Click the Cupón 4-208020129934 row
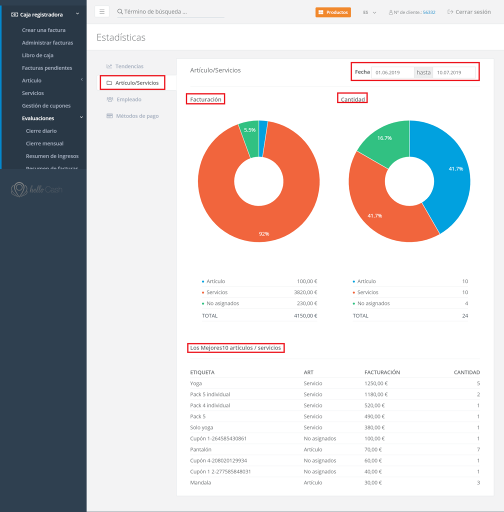 [335, 460]
